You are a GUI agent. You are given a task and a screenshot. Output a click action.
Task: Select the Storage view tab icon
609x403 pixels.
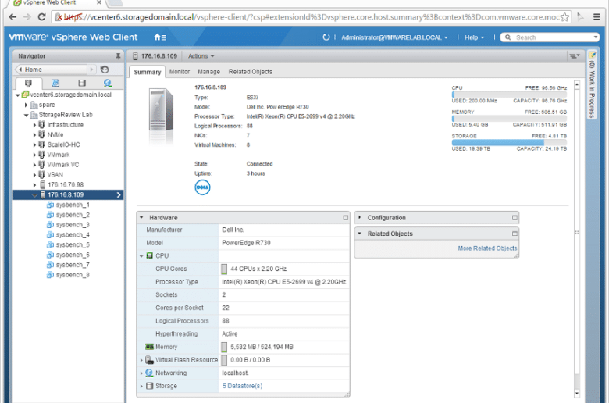[x=81, y=83]
